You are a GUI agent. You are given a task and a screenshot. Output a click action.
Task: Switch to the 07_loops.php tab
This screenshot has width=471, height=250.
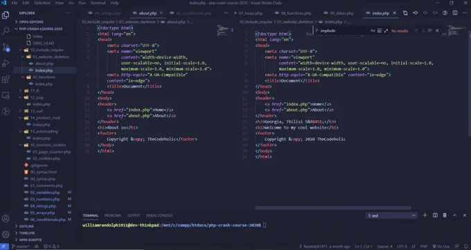pyautogui.click(x=251, y=13)
